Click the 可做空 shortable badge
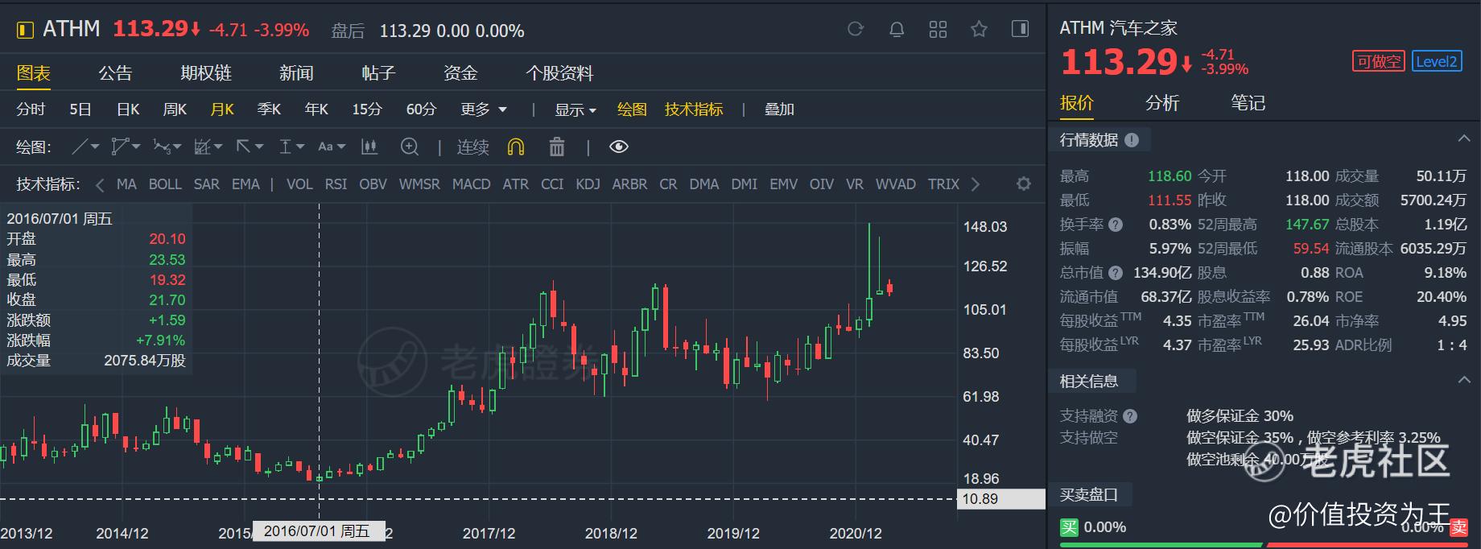Viewport: 1481px width, 549px height. (x=1378, y=61)
